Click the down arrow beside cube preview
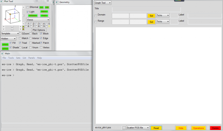 pos(23,24)
